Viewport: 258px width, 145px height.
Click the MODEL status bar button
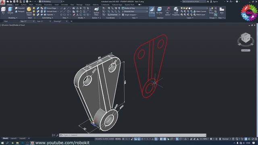[118, 139]
